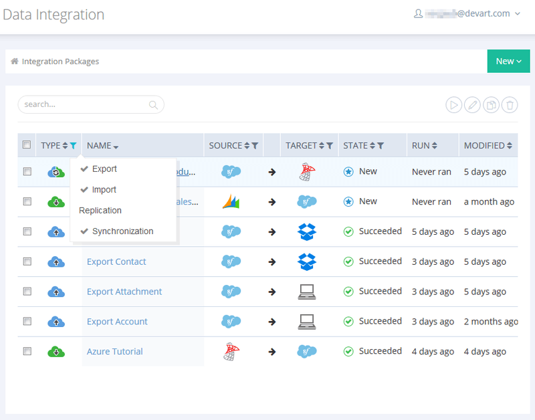Click the Home icon in breadcrumb
The width and height of the screenshot is (535, 420).
[15, 62]
